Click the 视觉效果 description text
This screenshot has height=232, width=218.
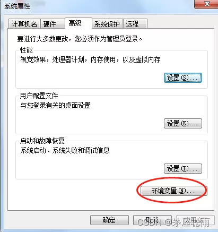[90, 59]
